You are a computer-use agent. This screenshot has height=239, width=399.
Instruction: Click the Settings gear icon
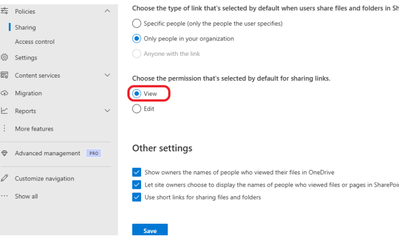pos(4,57)
